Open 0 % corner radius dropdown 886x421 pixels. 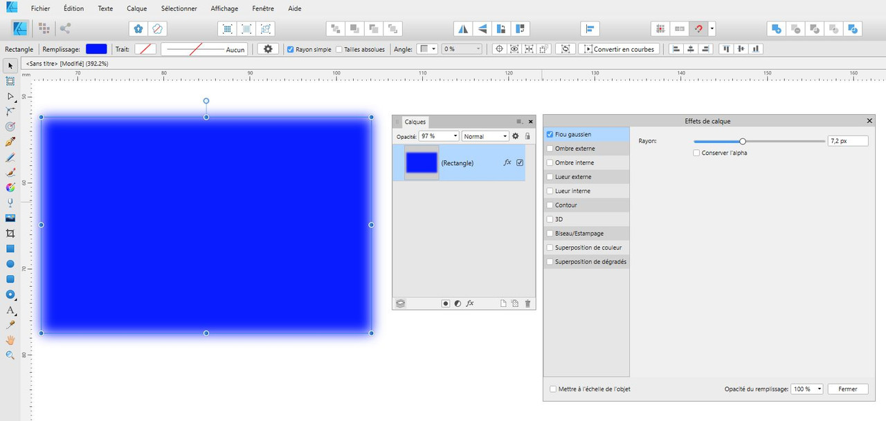462,49
